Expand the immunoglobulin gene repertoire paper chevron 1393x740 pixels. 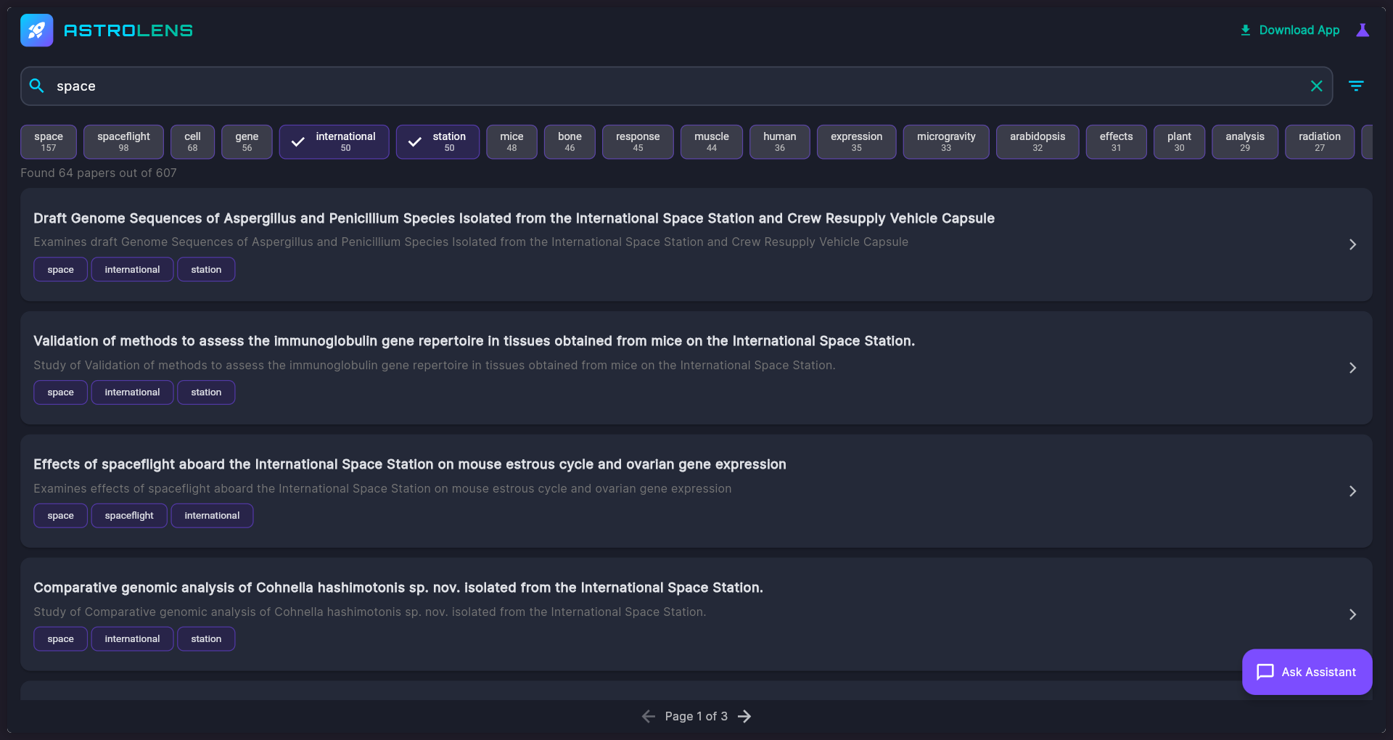click(x=1352, y=368)
